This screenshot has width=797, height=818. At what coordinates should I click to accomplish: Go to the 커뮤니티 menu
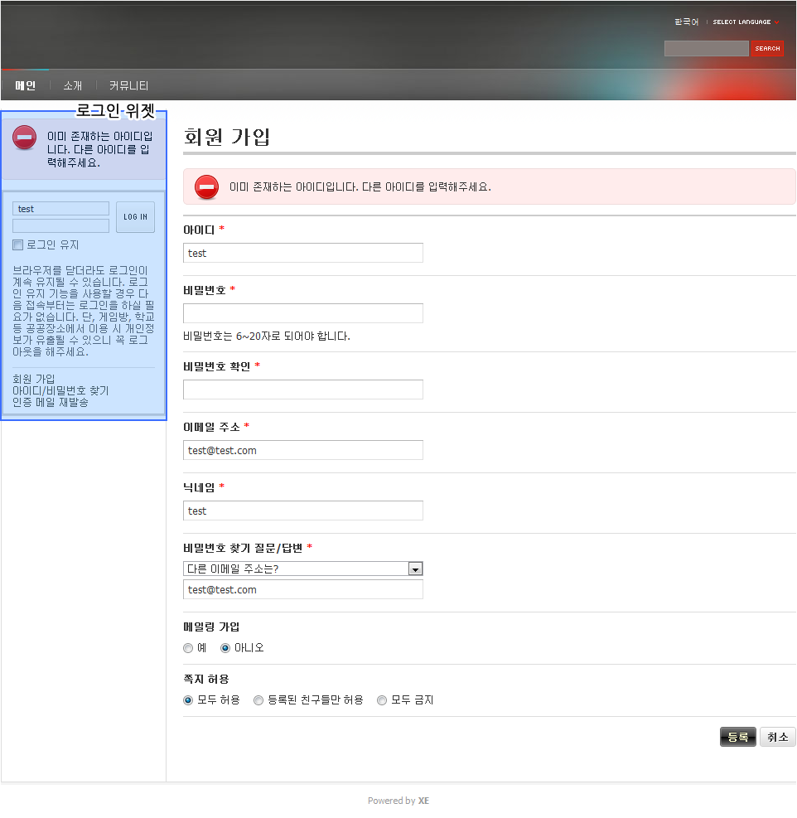[x=128, y=85]
